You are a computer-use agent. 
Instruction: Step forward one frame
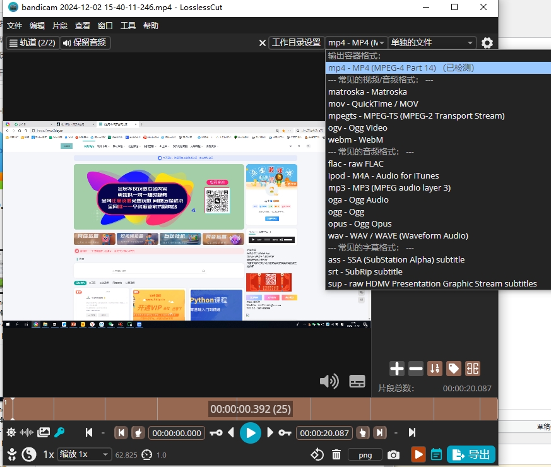click(x=270, y=432)
